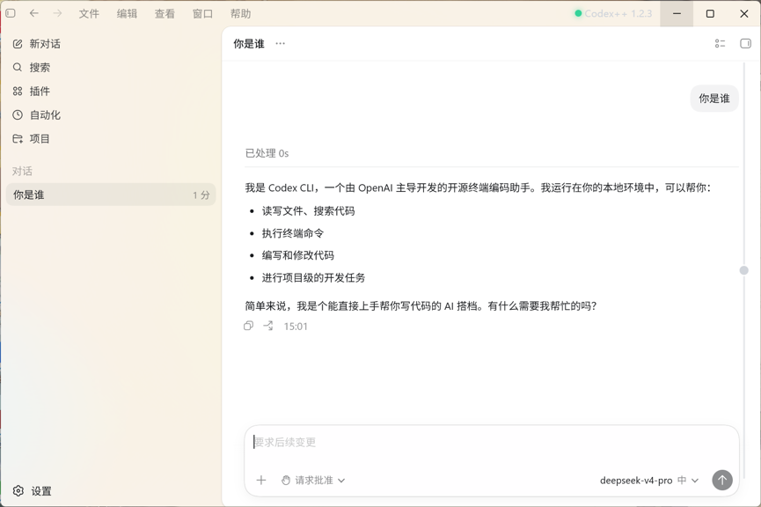
Task: Click the 执行终端命令 bullet text
Action: 293,233
